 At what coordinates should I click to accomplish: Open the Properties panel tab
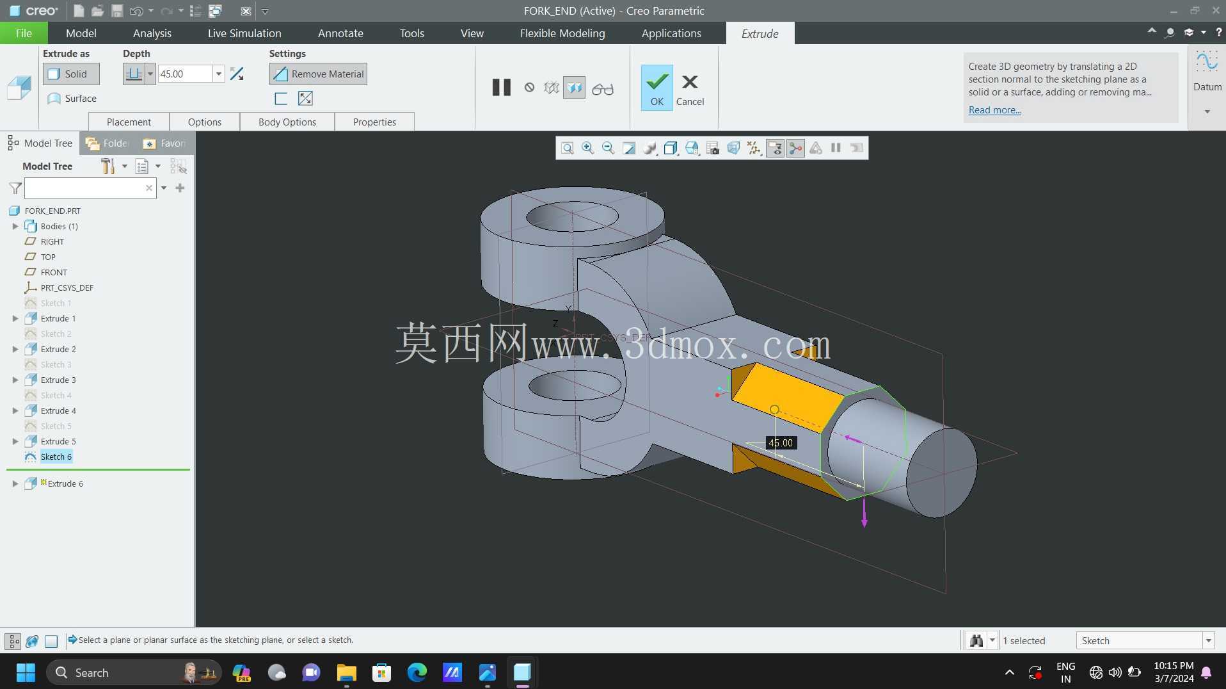(374, 122)
